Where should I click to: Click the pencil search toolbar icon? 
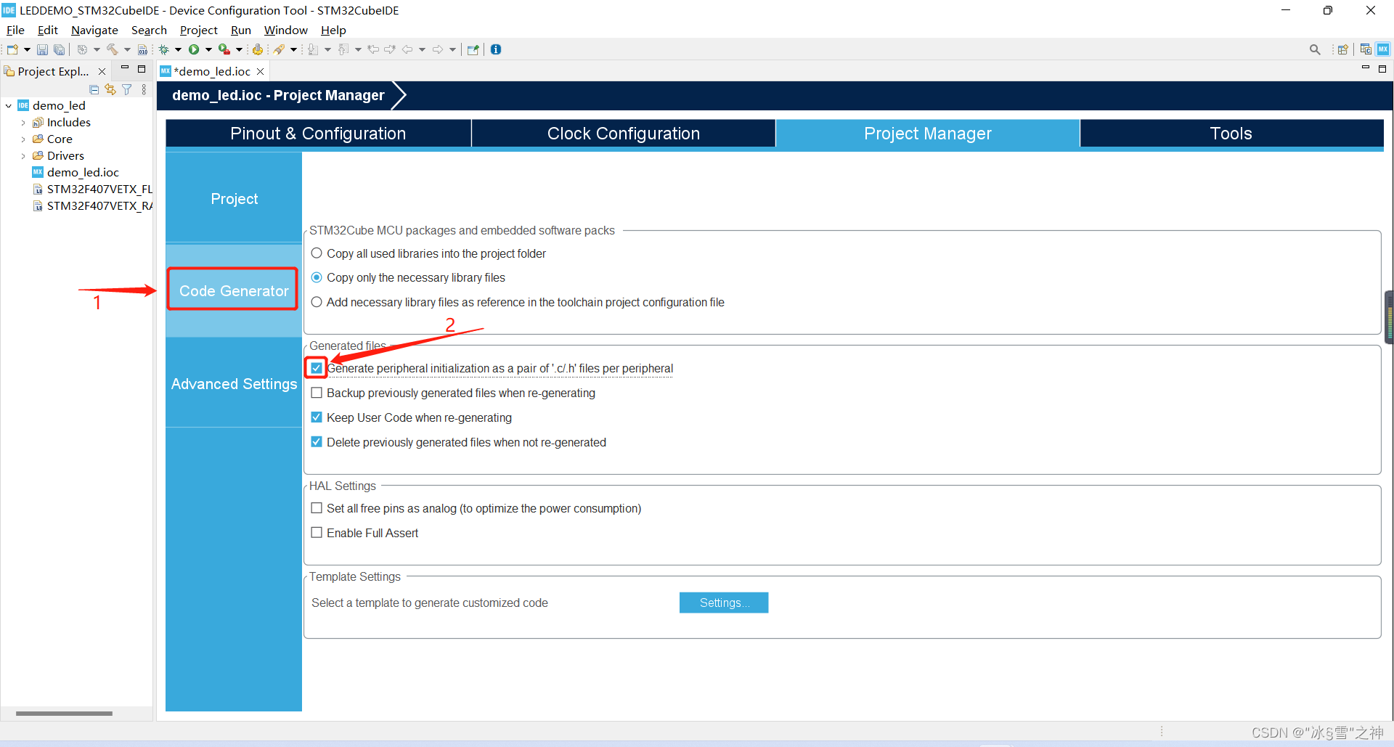point(279,49)
